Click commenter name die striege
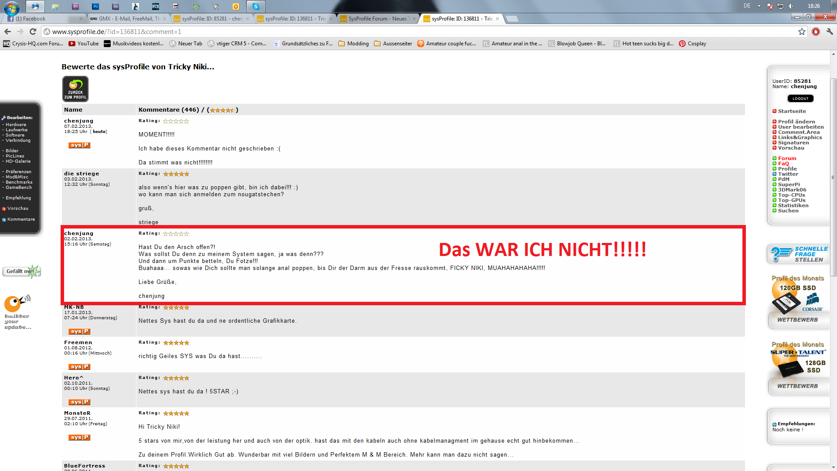837x471 pixels. (82, 174)
